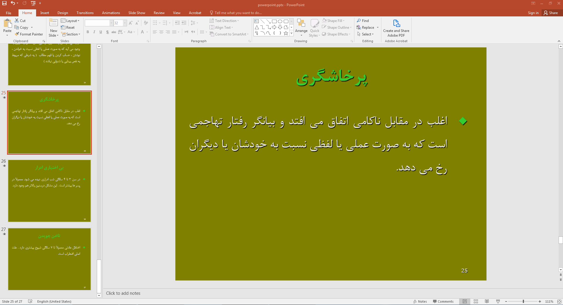Click the Notes button in status bar
Screen dimensions: 563x305
pyautogui.click(x=420, y=301)
